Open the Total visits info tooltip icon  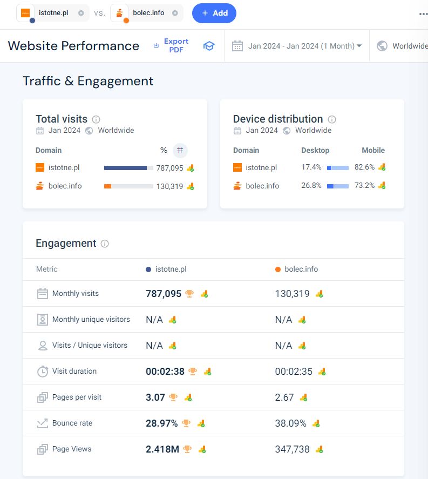pos(96,119)
